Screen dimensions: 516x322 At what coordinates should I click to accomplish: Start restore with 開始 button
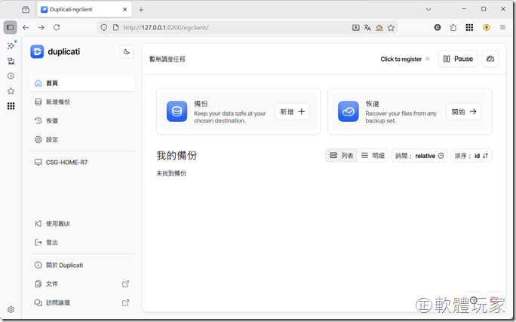(464, 111)
